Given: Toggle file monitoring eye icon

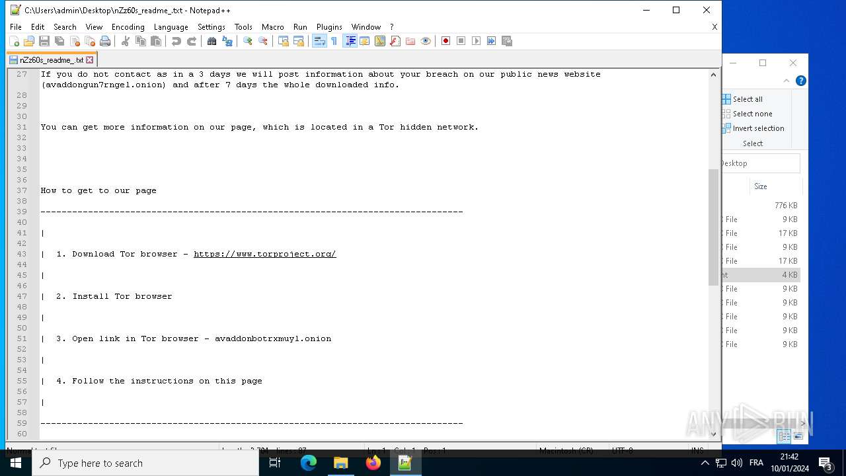Looking at the screenshot, I should 426,41.
